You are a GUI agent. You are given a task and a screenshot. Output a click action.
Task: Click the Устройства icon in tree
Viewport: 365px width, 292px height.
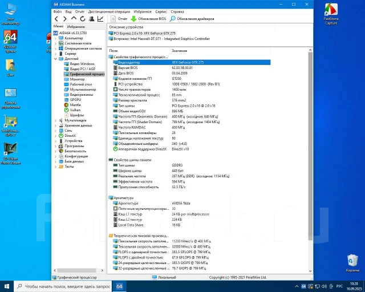61,141
